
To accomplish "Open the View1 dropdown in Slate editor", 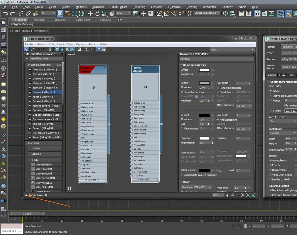I will tap(232, 49).
